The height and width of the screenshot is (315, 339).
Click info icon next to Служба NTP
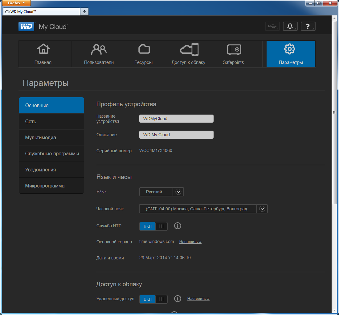[x=178, y=226]
